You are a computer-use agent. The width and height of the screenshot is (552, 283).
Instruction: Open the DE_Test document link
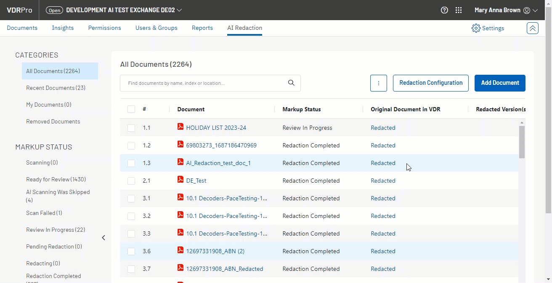(x=196, y=181)
